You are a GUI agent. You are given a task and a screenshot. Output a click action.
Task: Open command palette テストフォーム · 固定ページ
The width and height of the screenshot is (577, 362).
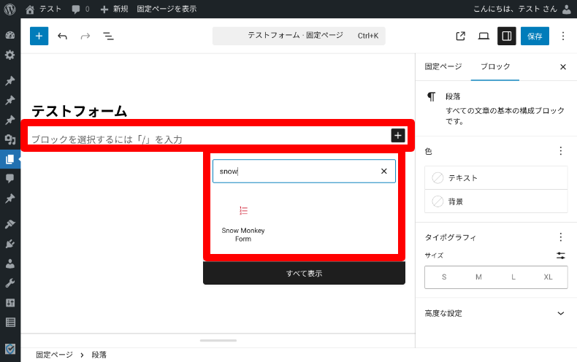[x=299, y=36]
